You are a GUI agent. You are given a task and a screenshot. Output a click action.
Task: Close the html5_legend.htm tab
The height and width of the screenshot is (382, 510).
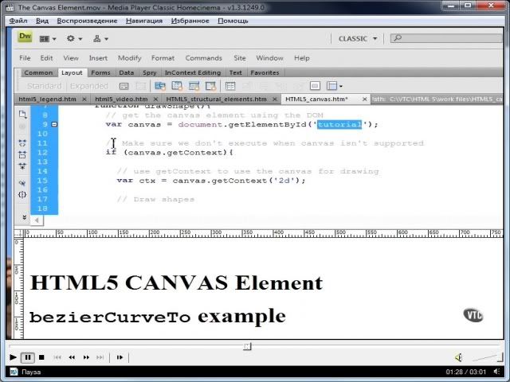[x=84, y=99]
